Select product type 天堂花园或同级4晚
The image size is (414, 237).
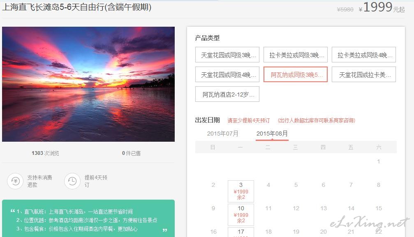[227, 74]
